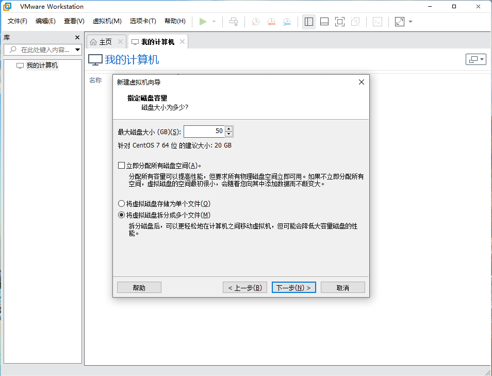Image resolution: width=492 pixels, height=376 pixels.
Task: Enter full screen mode icon
Action: [x=340, y=22]
